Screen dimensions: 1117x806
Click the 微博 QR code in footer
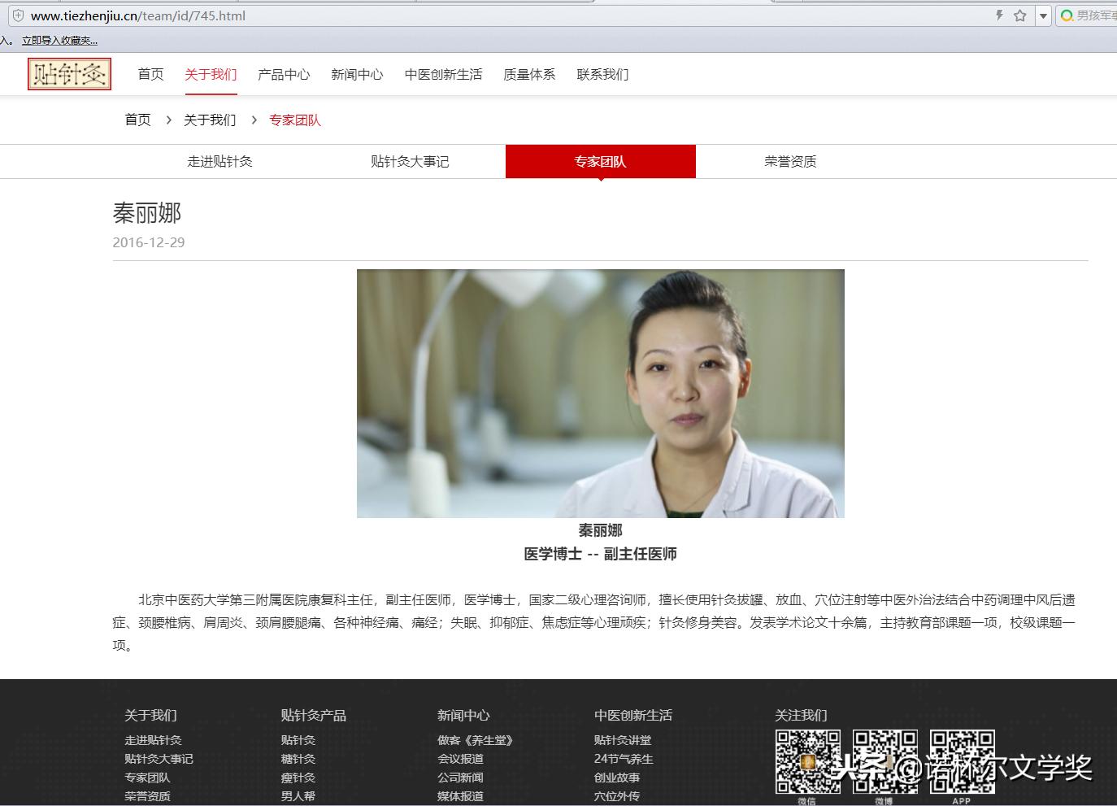pyautogui.click(x=884, y=760)
